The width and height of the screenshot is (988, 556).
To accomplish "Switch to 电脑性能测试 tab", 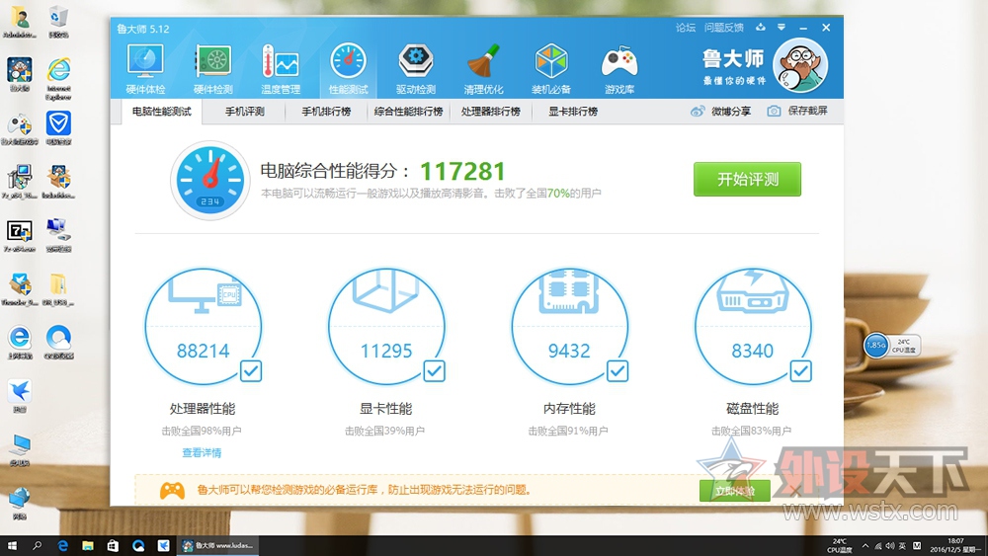I will click(x=161, y=112).
